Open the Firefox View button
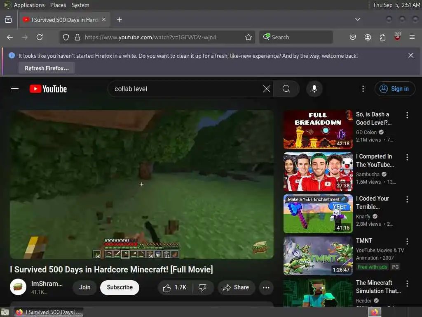The height and width of the screenshot is (317, 422). 8,20
